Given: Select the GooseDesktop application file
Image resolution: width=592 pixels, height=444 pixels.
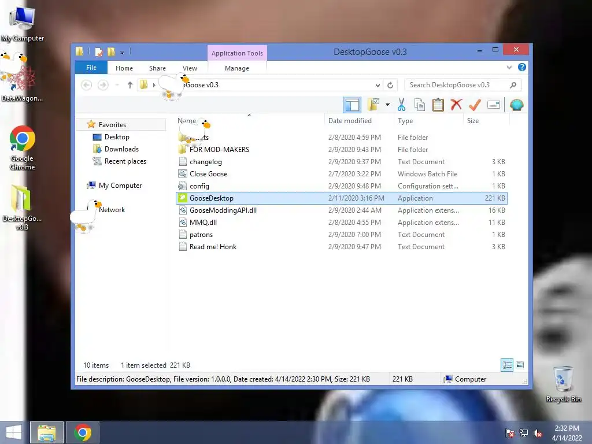Looking at the screenshot, I should pos(341,198).
